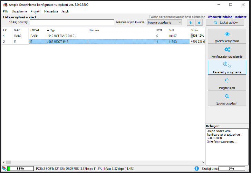The width and height of the screenshot is (251, 173).
Task: Click Soft value 10107
Action: (173, 36)
